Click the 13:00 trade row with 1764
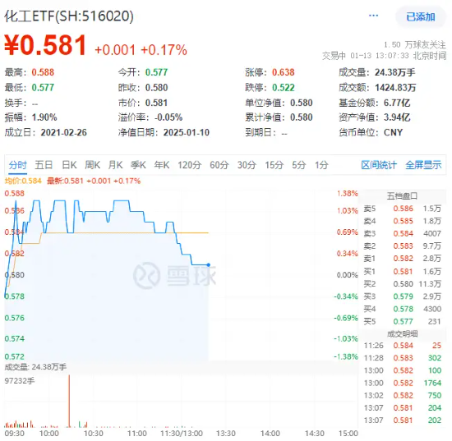 (x=402, y=383)
